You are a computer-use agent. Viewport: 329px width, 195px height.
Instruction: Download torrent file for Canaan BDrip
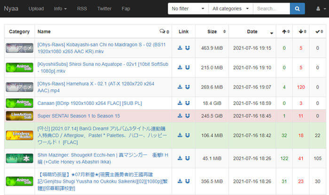click(180, 103)
